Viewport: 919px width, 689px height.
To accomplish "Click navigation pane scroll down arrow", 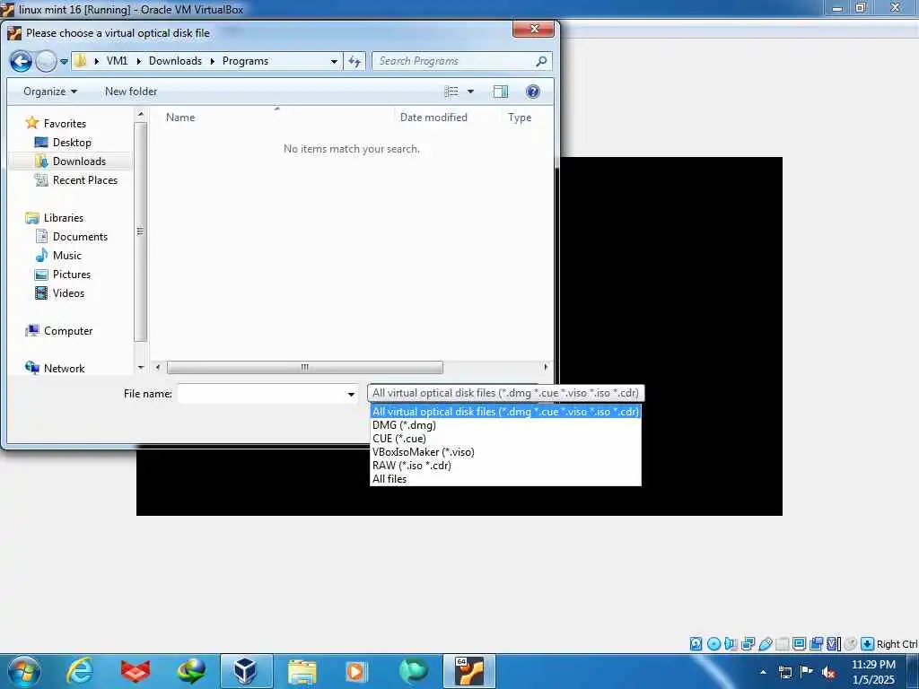I will coord(141,367).
